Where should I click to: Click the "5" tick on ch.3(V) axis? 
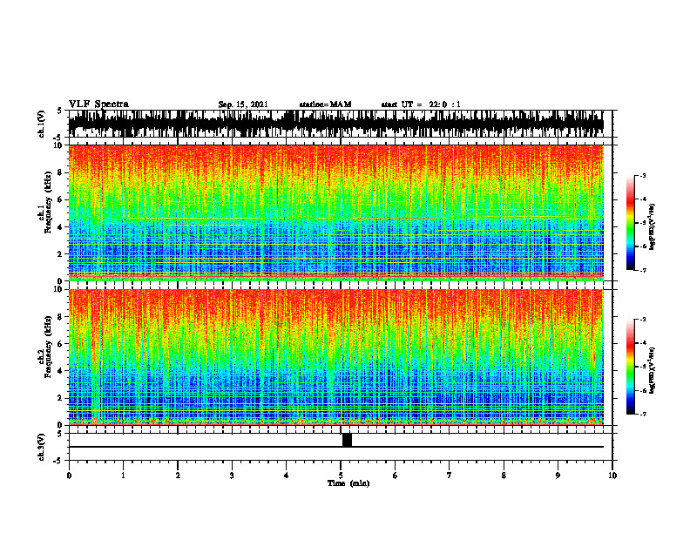(x=59, y=434)
